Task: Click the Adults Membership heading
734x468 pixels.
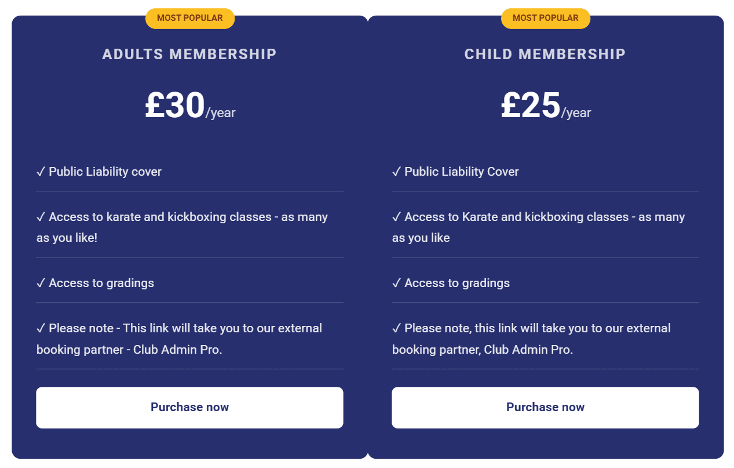Action: point(189,54)
